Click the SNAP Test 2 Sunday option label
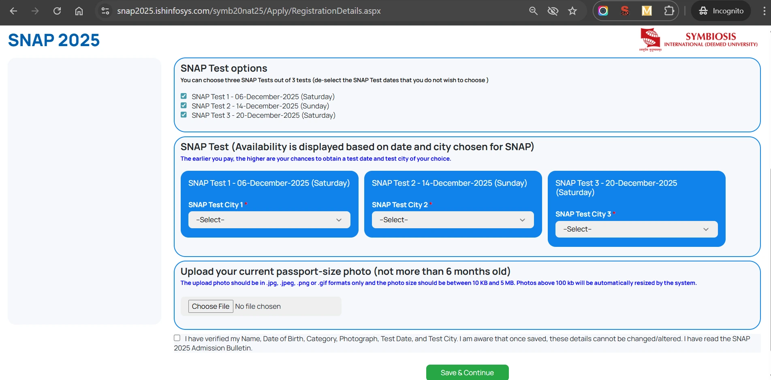Image resolution: width=771 pixels, height=380 pixels. [x=260, y=106]
